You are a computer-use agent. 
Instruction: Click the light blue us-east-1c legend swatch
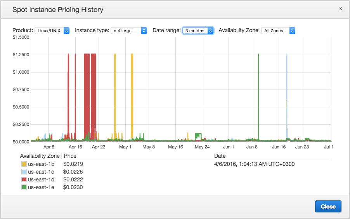click(24, 172)
